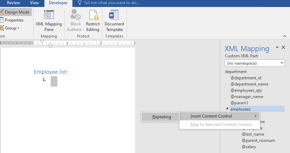Select the @last_name attribute

tap(253, 134)
